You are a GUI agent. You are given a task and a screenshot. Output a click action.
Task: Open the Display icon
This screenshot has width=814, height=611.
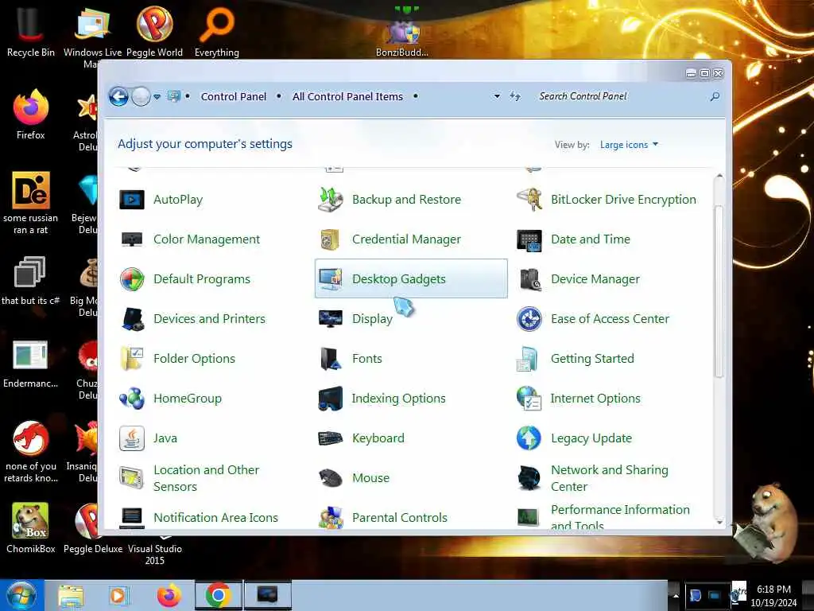pos(331,319)
